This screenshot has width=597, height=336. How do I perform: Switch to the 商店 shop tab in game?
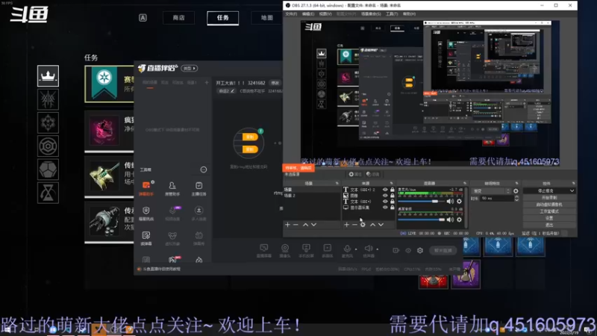(x=178, y=17)
